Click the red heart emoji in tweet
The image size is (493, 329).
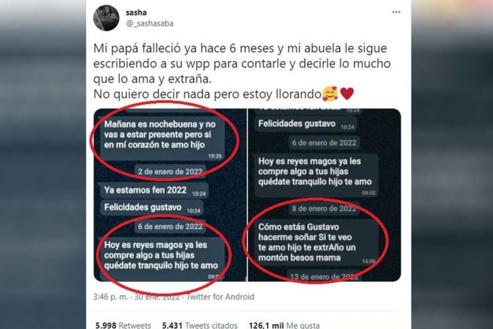347,94
